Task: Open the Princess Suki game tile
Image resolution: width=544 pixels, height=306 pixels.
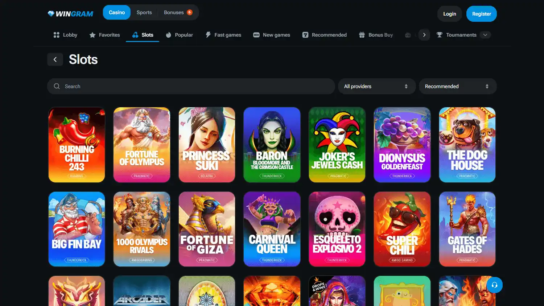Action: coord(207,145)
